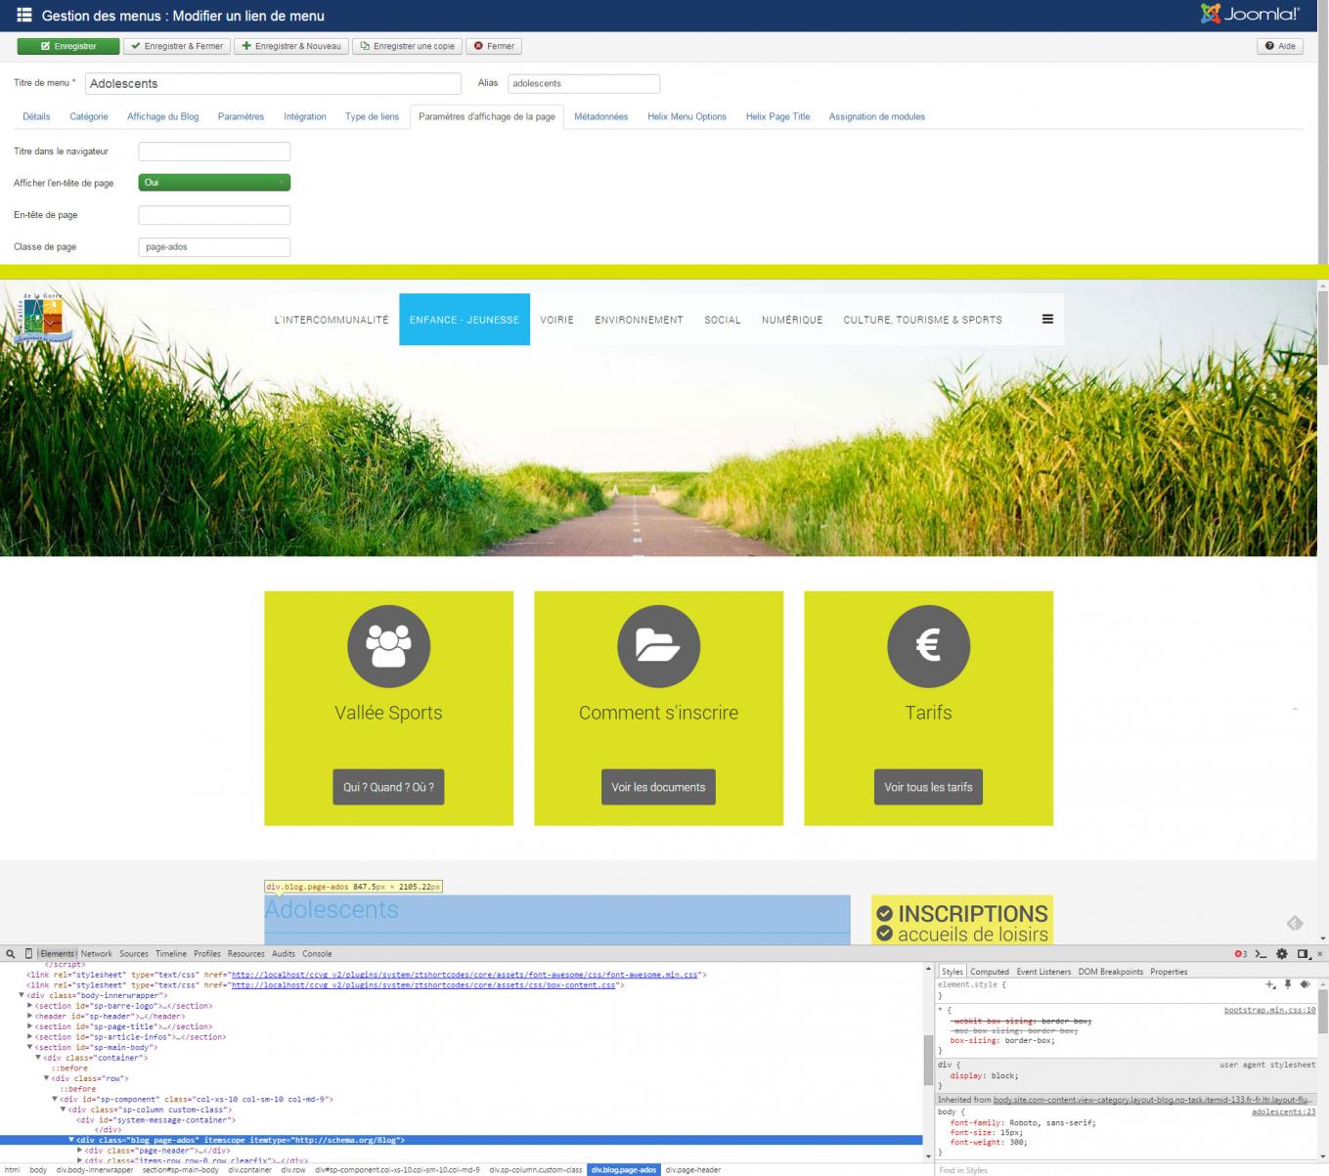1329x1176 pixels.
Task: Click Enregistrer to save the menu item
Action: click(x=68, y=46)
